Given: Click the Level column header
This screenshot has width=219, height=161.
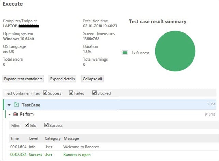Looking at the screenshot, I should pos(34,138).
